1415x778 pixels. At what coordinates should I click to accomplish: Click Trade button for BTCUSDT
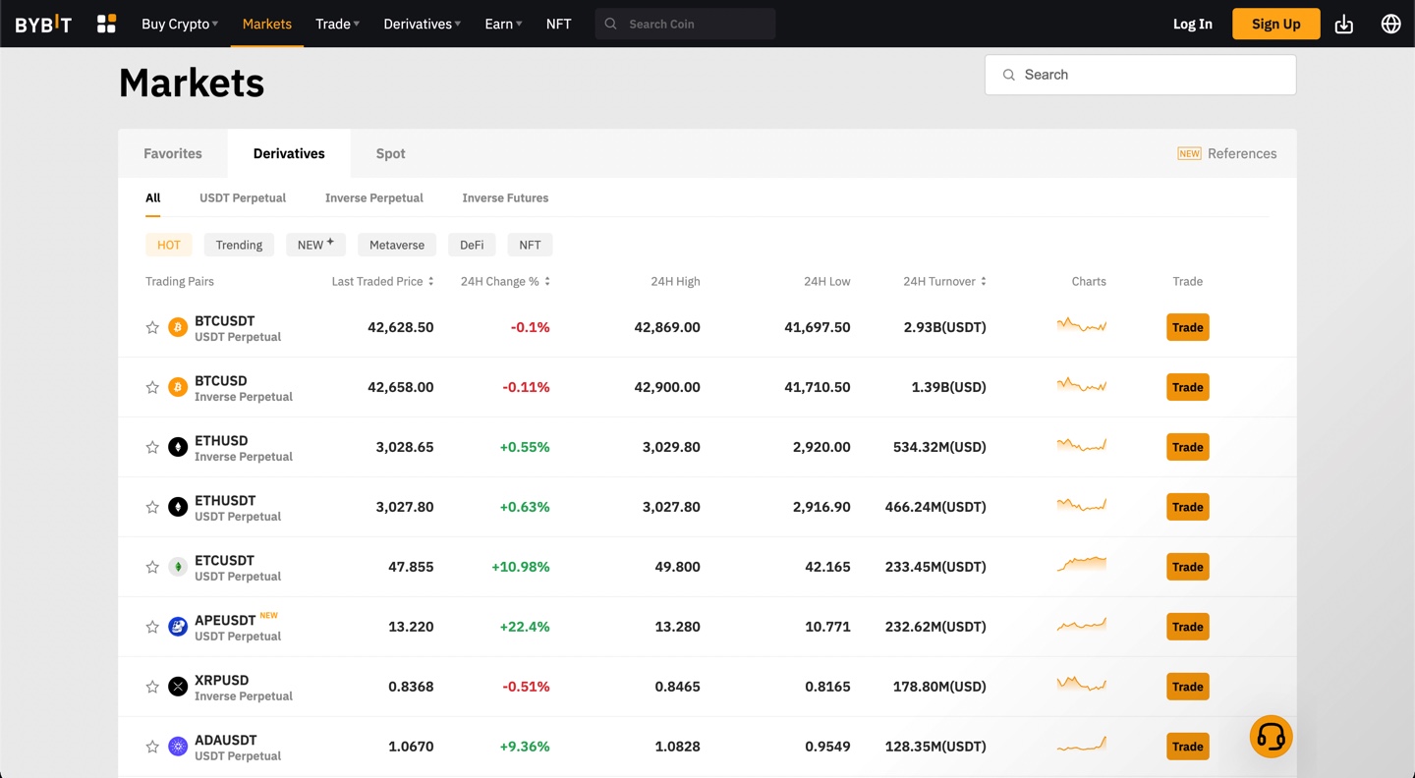[x=1188, y=327]
